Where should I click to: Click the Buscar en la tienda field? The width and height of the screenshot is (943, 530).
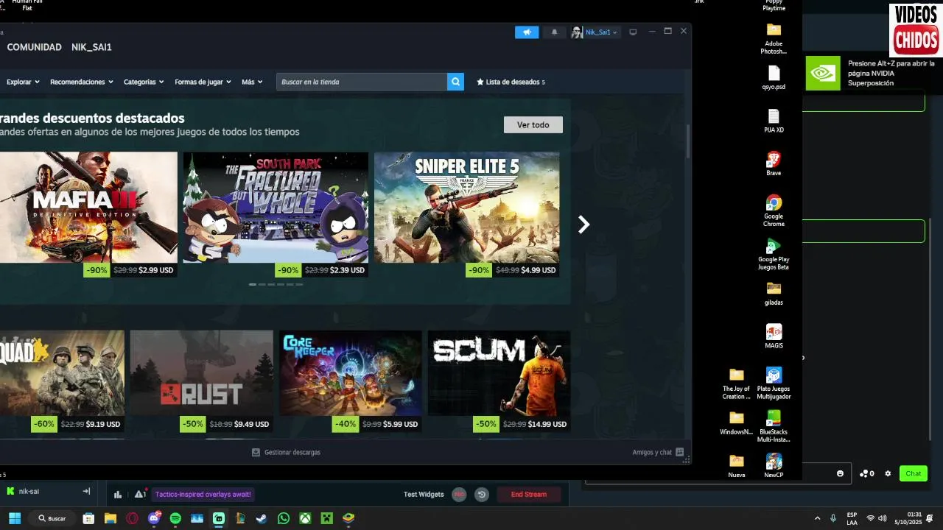pyautogui.click(x=362, y=82)
